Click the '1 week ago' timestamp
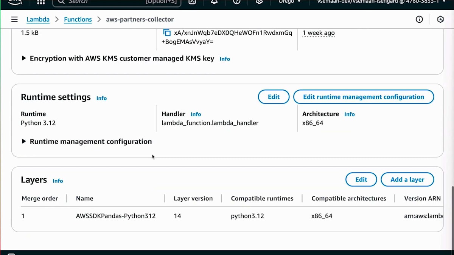Viewport: 454px width, 255px height. (x=319, y=33)
